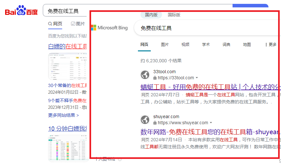
Task: Click the Bing search input field
Action: point(205,28)
